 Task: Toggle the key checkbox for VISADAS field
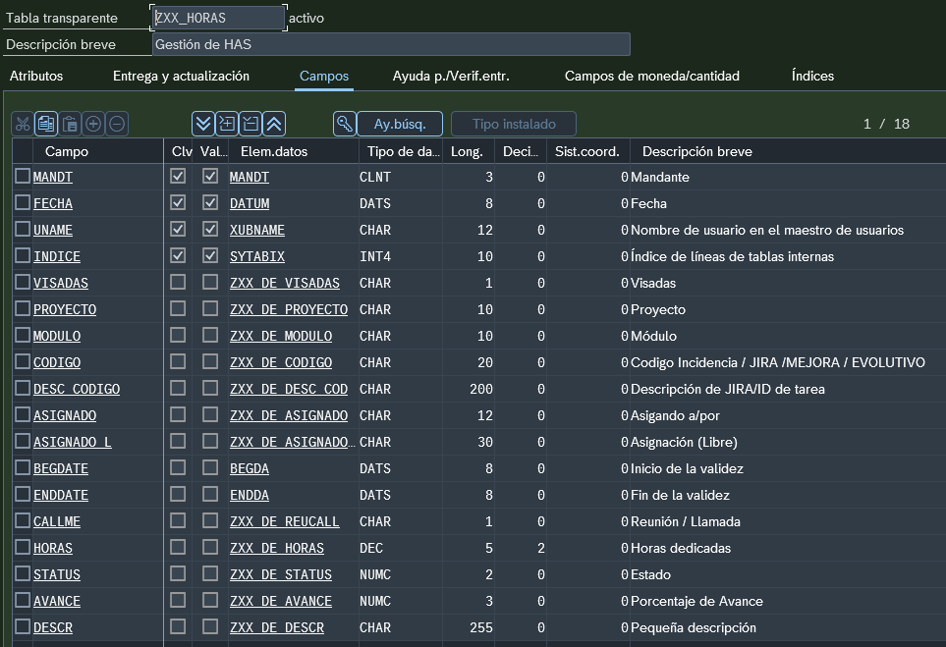pos(178,283)
